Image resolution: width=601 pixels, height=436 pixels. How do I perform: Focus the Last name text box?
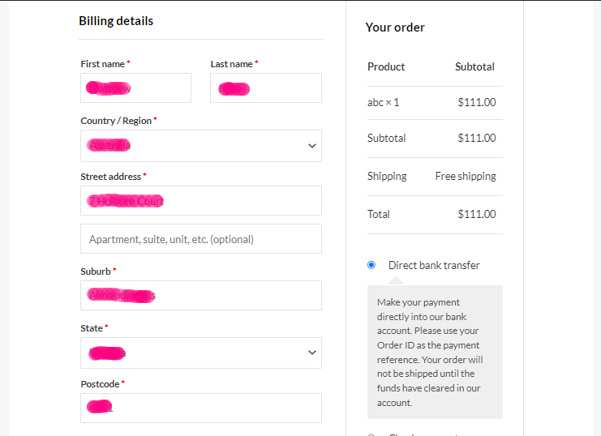click(x=265, y=88)
